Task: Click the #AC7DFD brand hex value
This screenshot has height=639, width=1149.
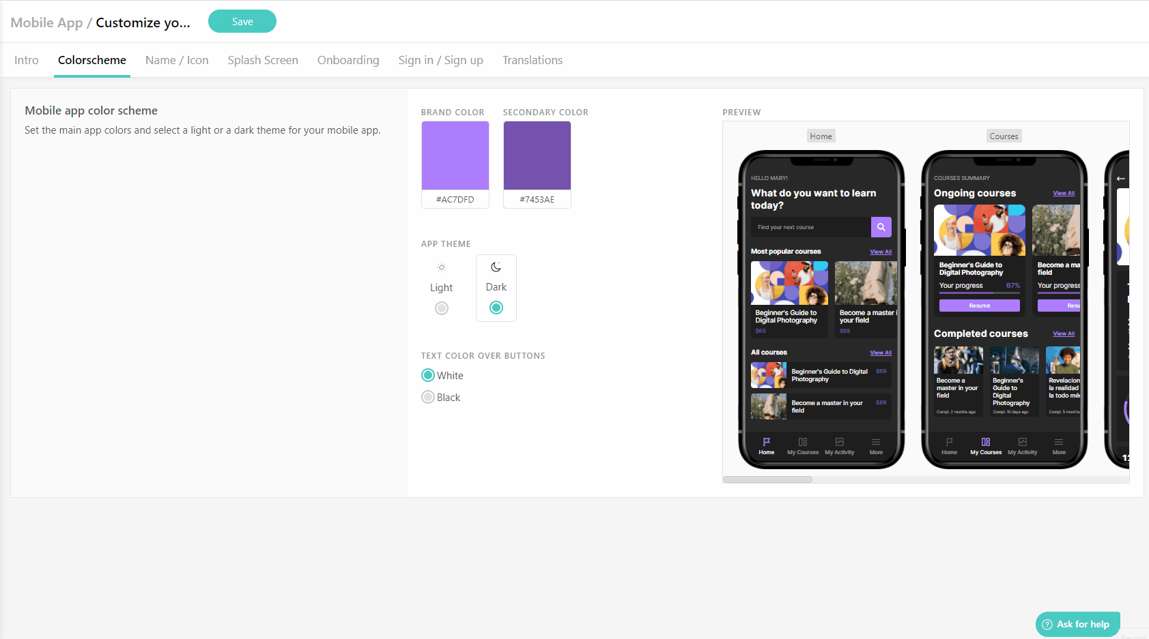Action: (x=455, y=199)
